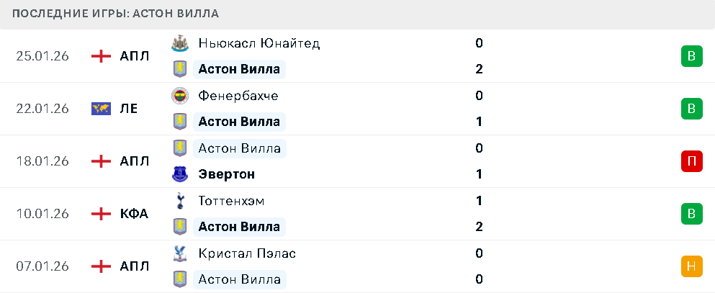Select the ЛЕ competition label
This screenshot has height=293, width=715.
click(129, 109)
